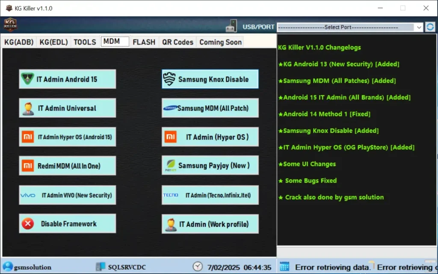Click the Work profile person icon
438x274 pixels.
pyautogui.click(x=171, y=224)
